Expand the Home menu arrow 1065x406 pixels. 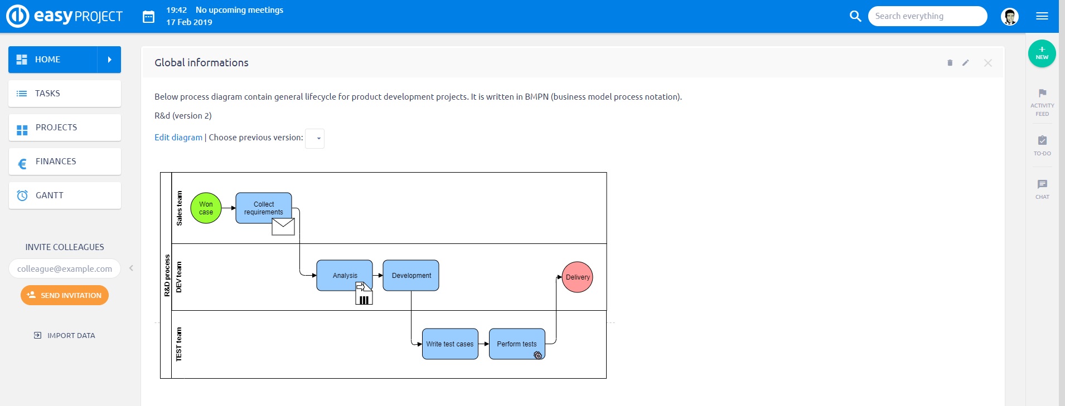coord(109,60)
